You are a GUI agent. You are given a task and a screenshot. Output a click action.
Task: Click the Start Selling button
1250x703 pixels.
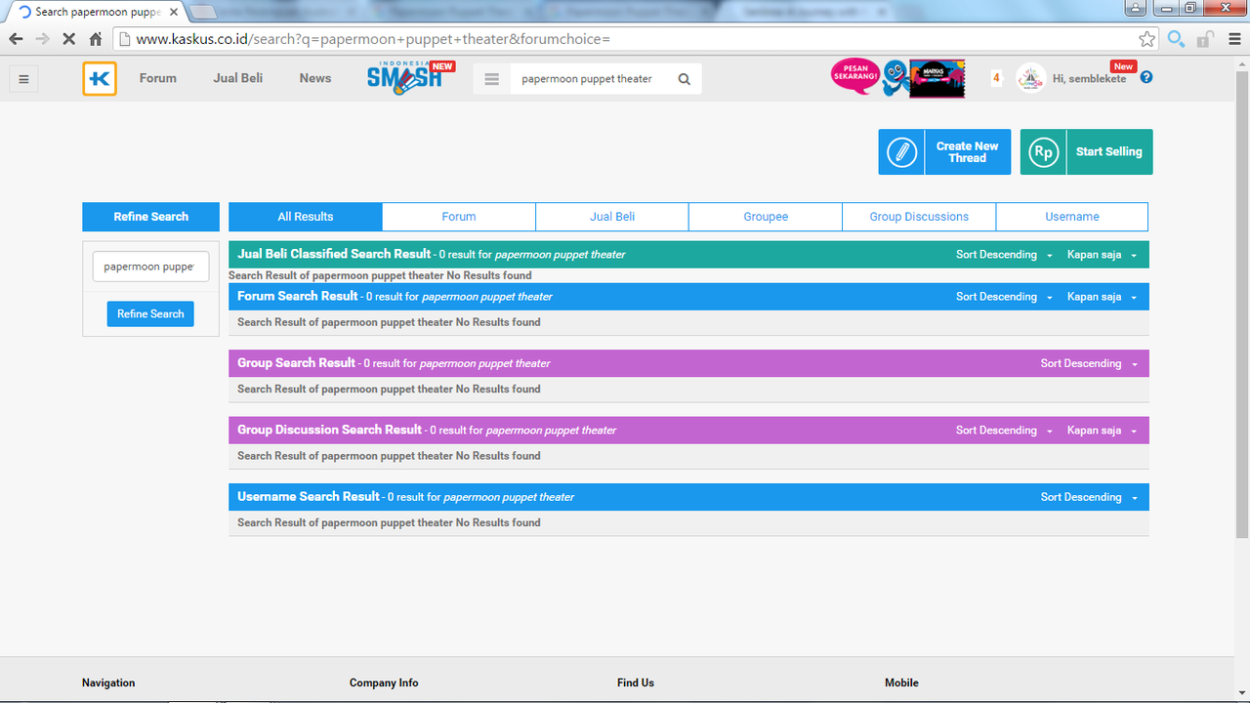point(1086,152)
